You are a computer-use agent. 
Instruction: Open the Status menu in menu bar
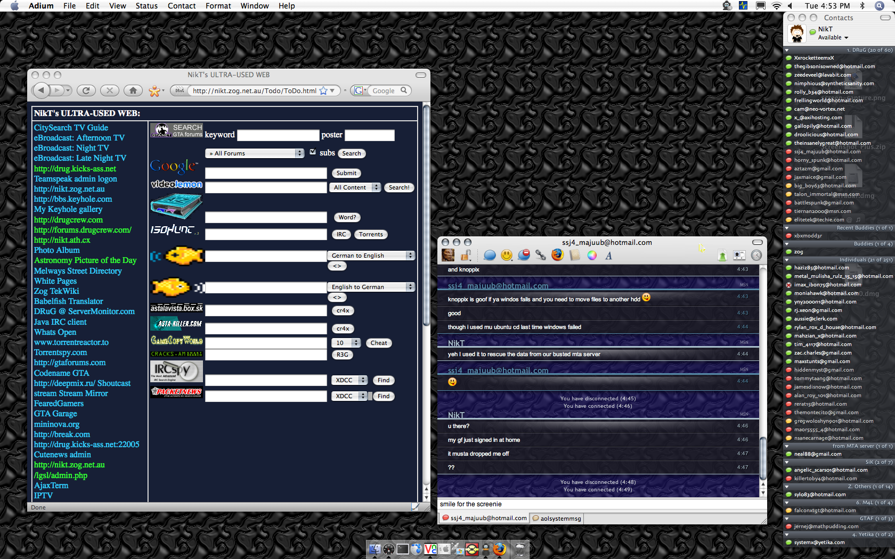pyautogui.click(x=147, y=6)
